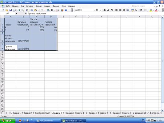The image size is (164, 123).
Task: Click the Sort ascending icon
Action: (58, 10)
